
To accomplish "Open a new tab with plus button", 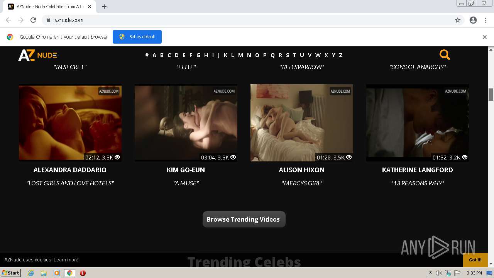I will point(104,7).
